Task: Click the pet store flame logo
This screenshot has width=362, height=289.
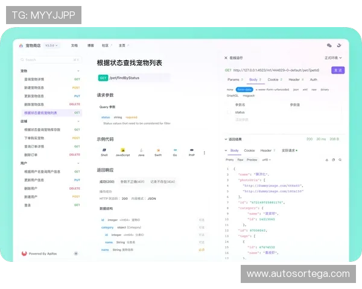Action: click(21, 46)
